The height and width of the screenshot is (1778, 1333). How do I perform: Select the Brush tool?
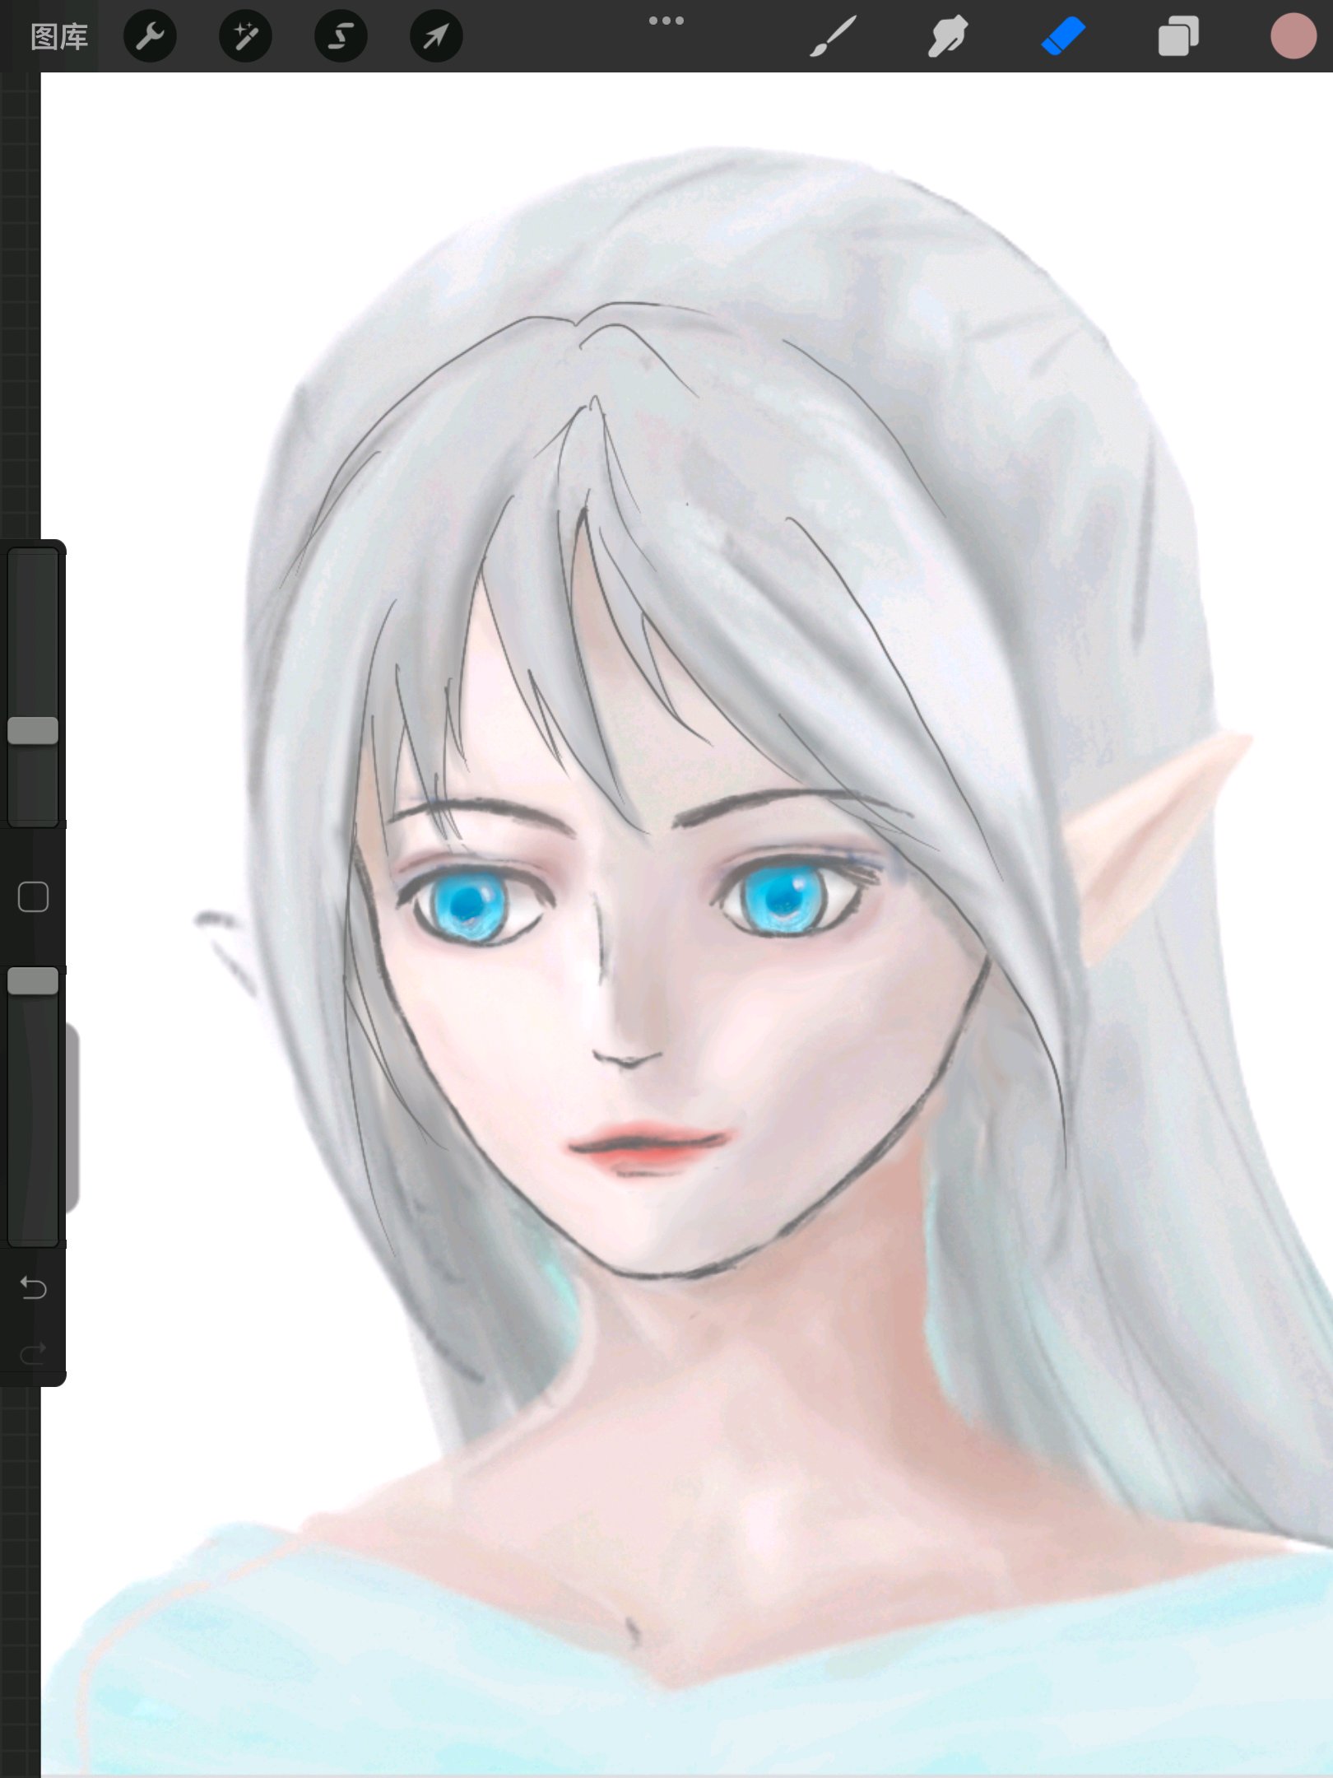point(833,37)
